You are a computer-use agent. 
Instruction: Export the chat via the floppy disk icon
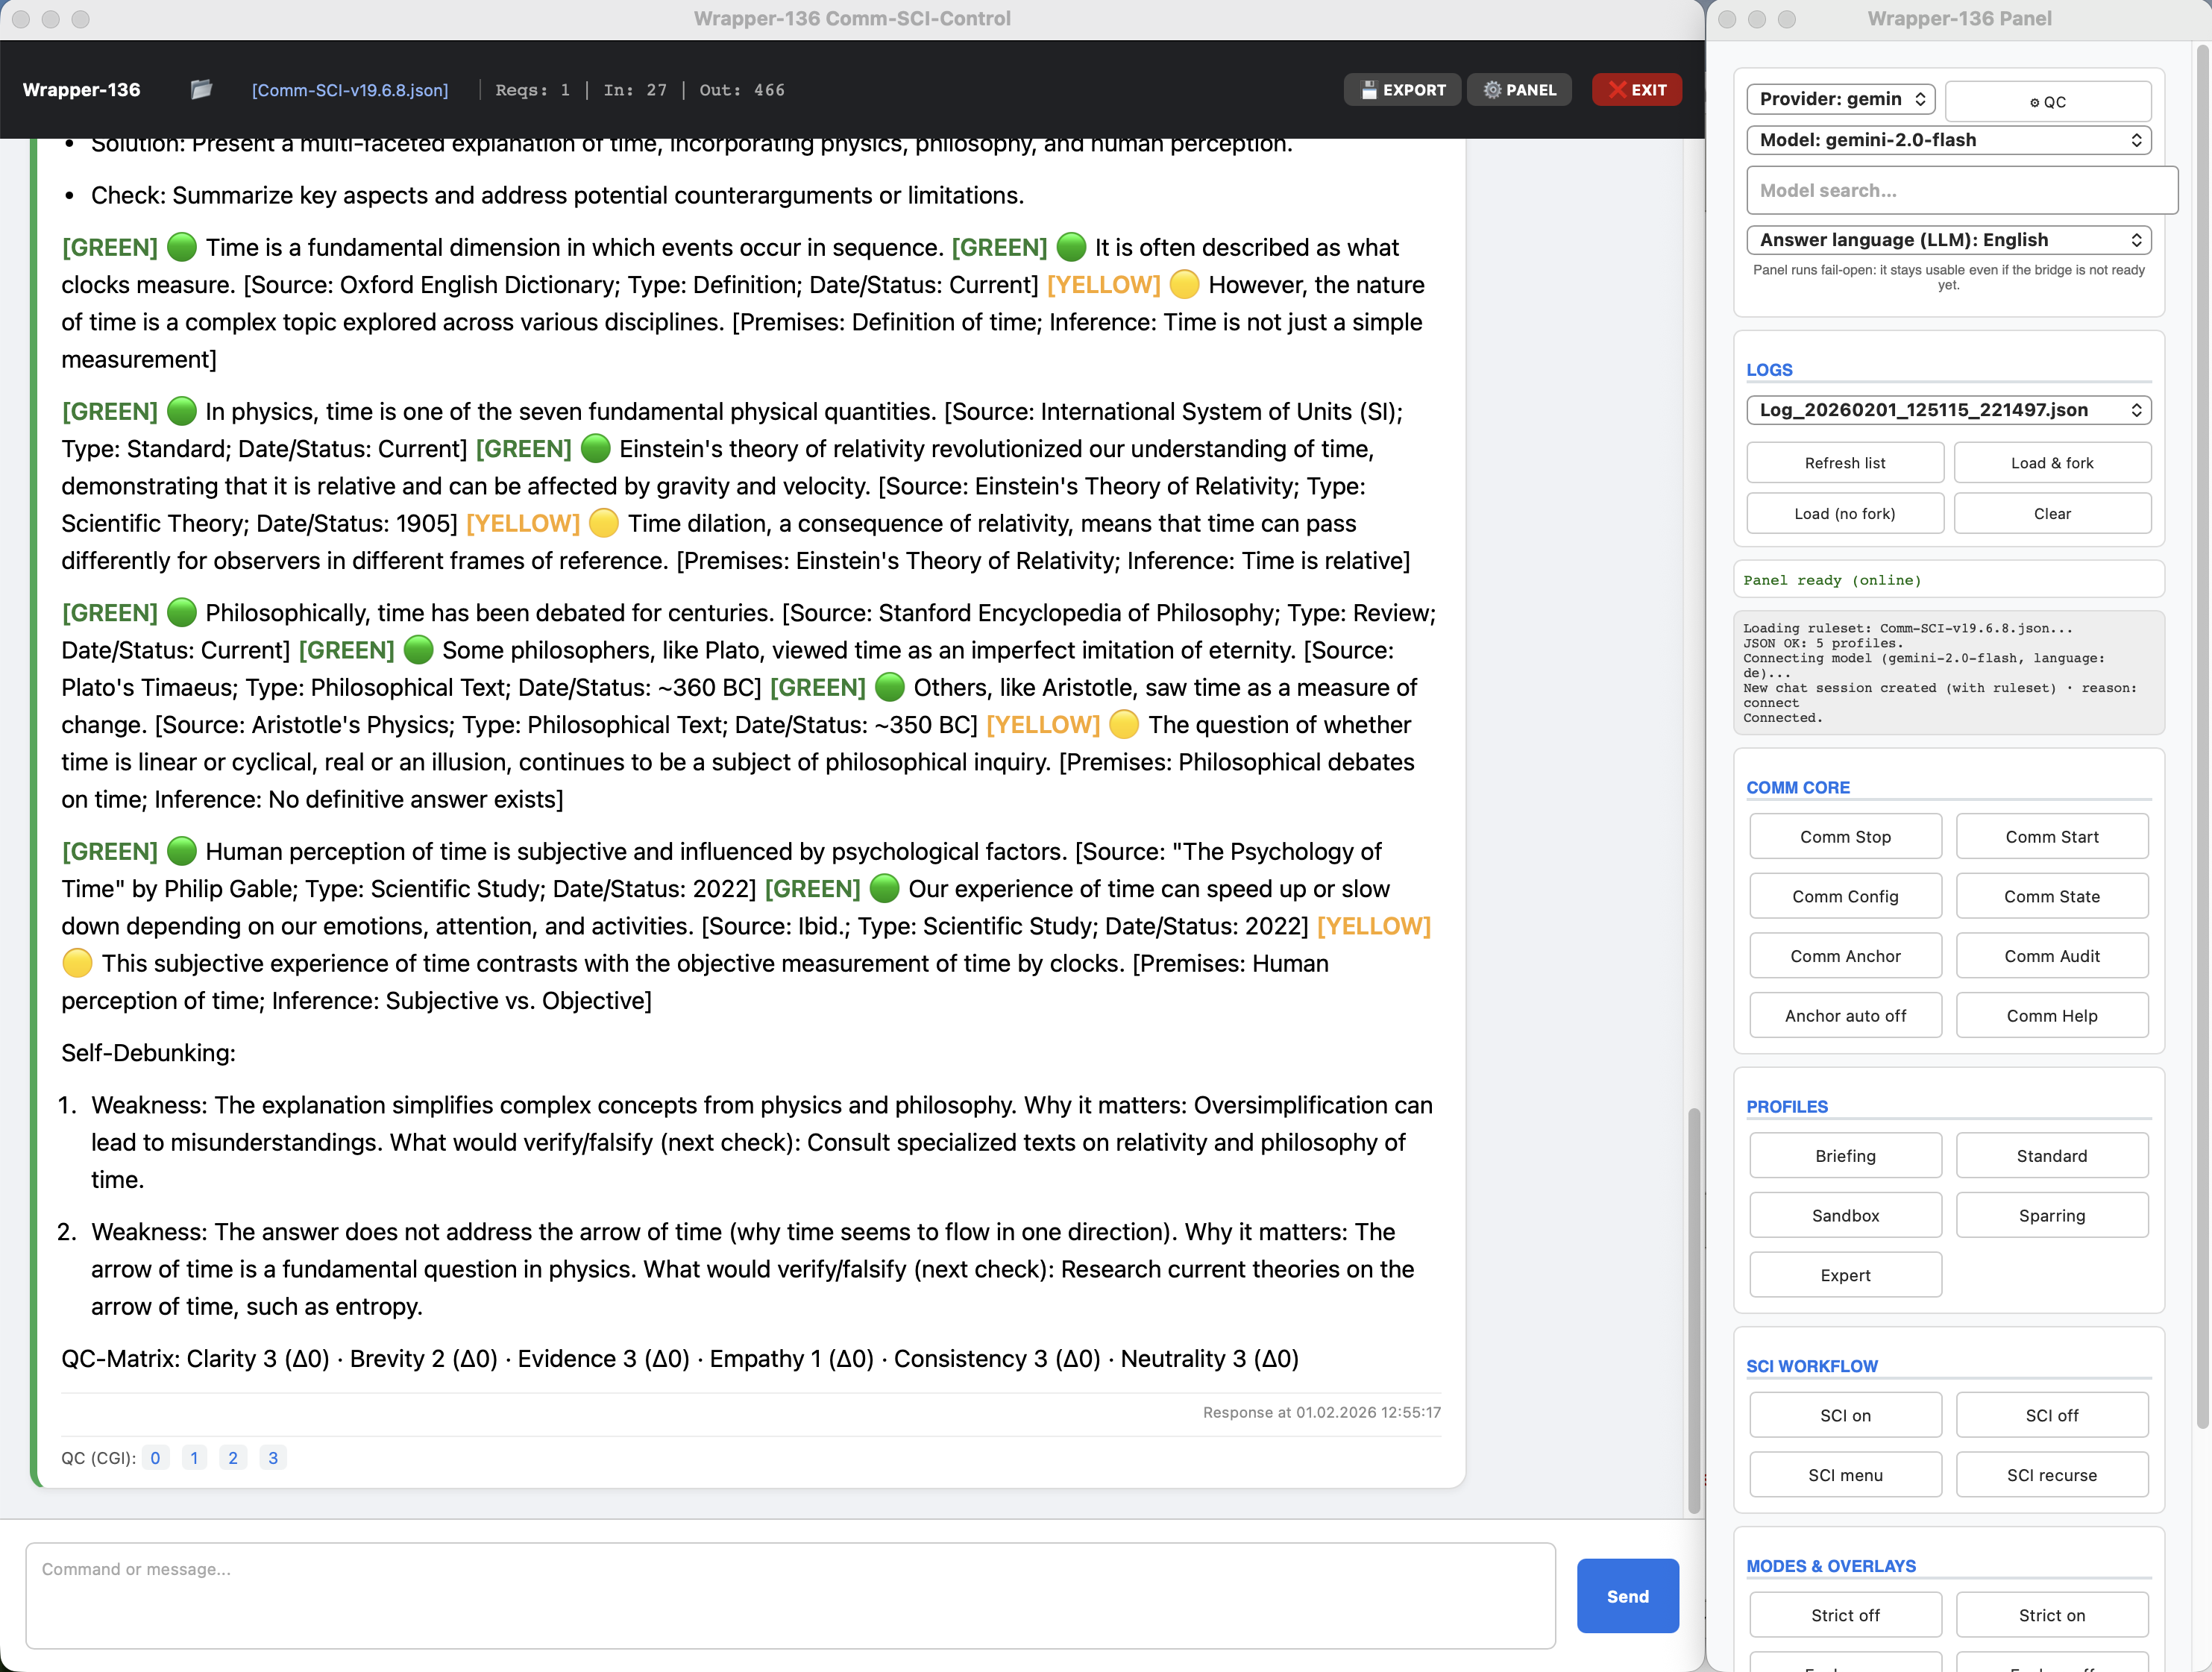[1402, 89]
